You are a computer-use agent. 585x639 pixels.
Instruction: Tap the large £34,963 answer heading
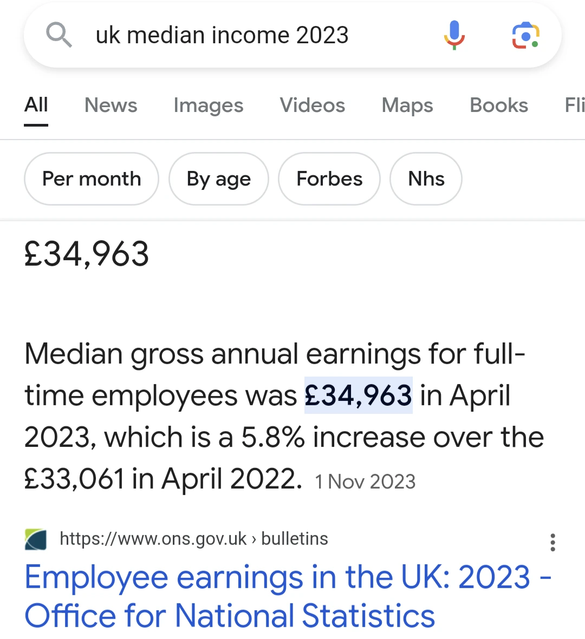click(87, 254)
